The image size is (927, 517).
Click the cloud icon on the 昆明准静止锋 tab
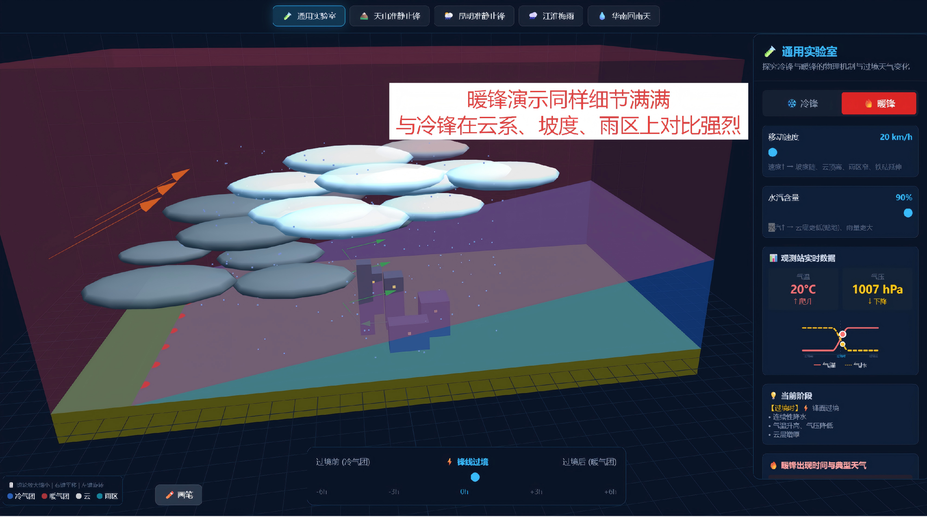click(x=448, y=16)
